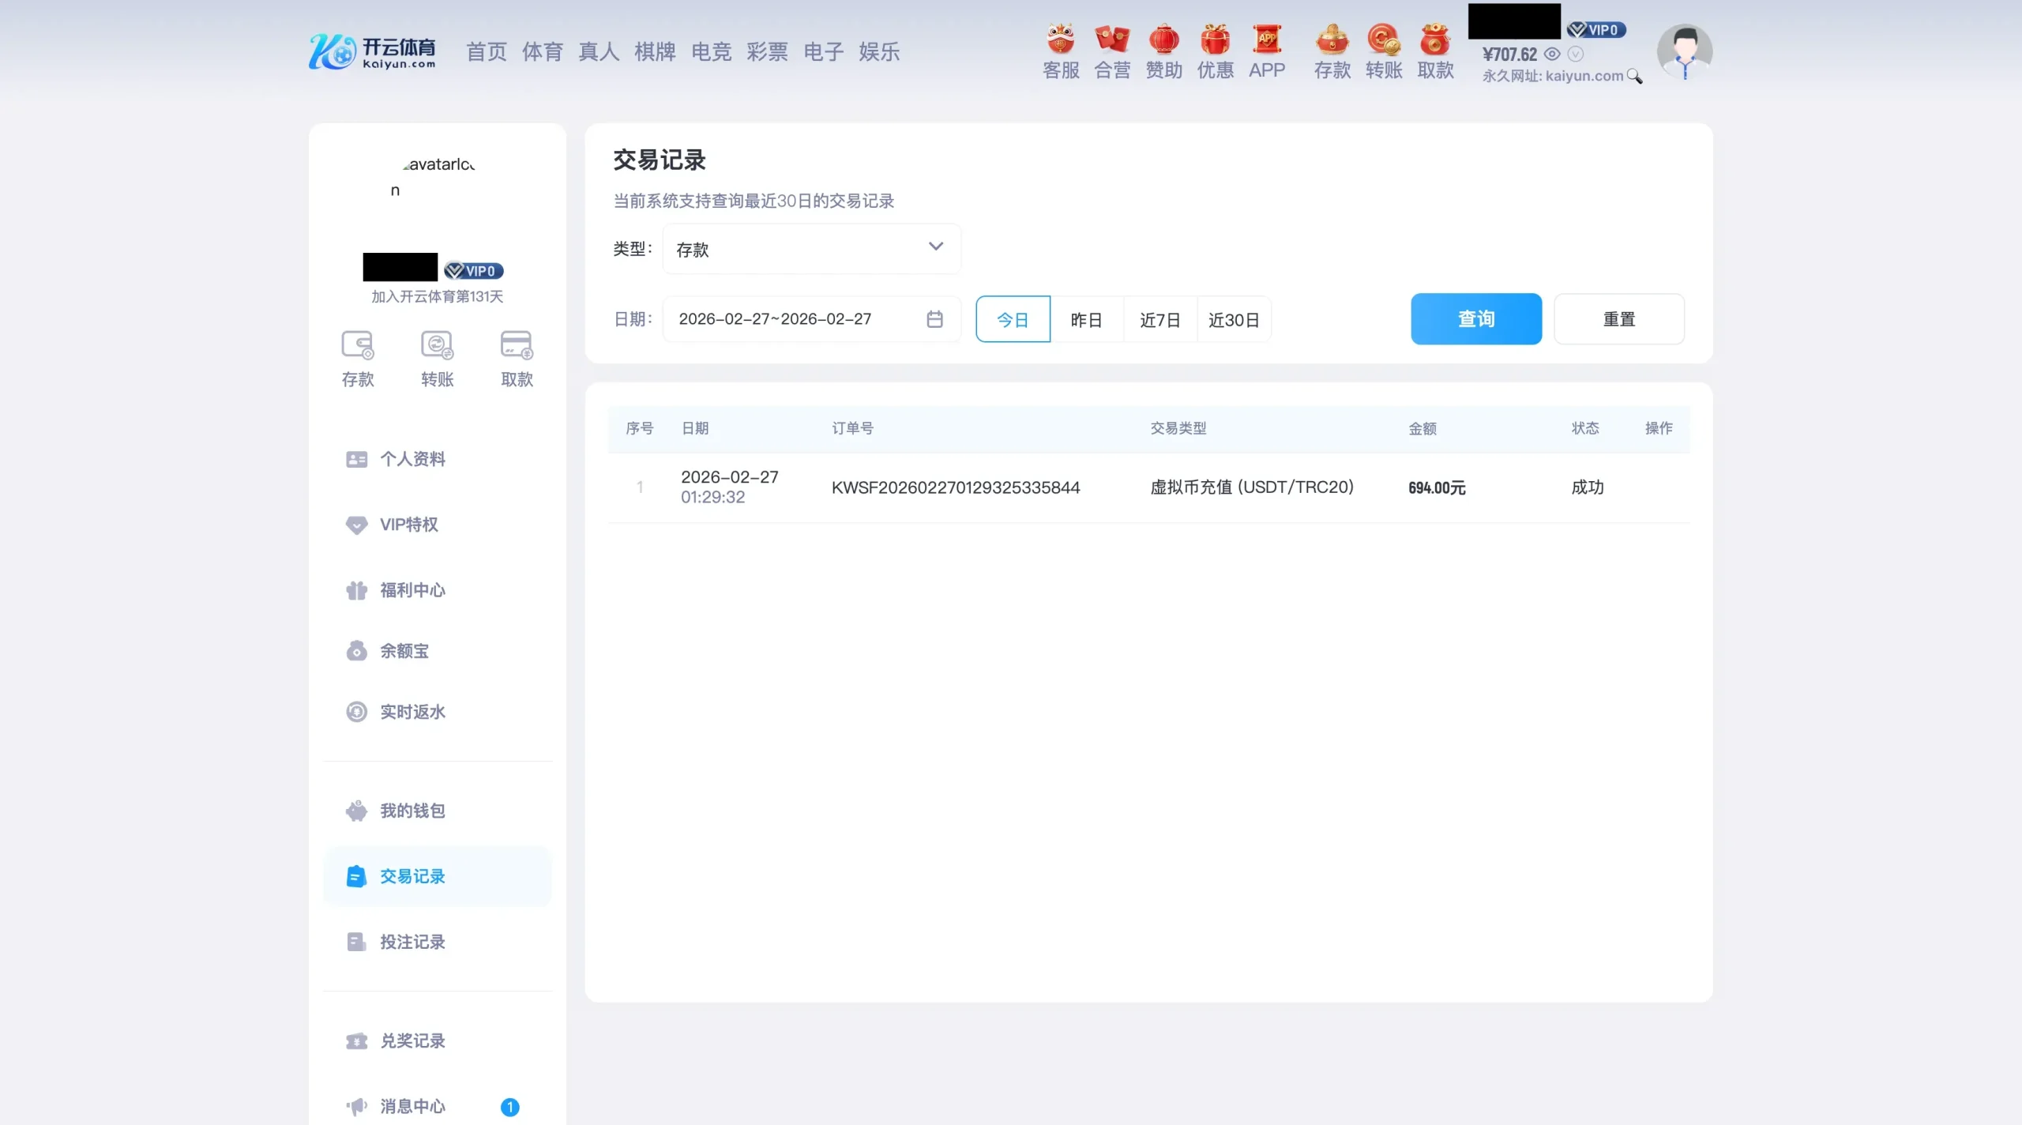Expand the 类型 存款 dropdown
Image resolution: width=2022 pixels, height=1125 pixels.
tap(811, 249)
